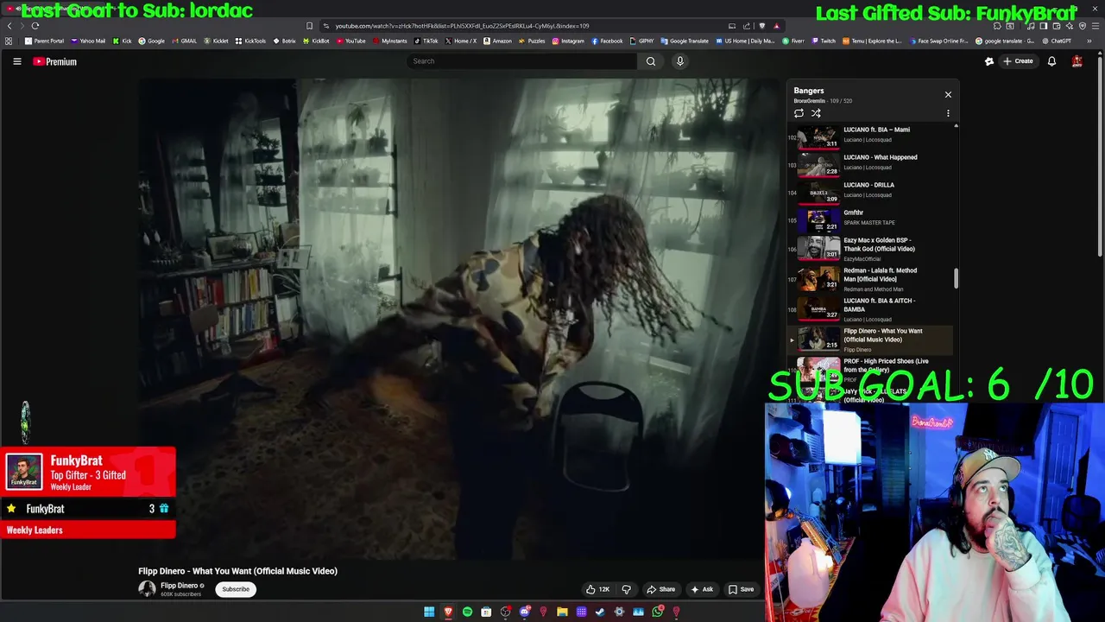Open the Twitch bookmark
The width and height of the screenshot is (1105, 622).
click(x=824, y=41)
